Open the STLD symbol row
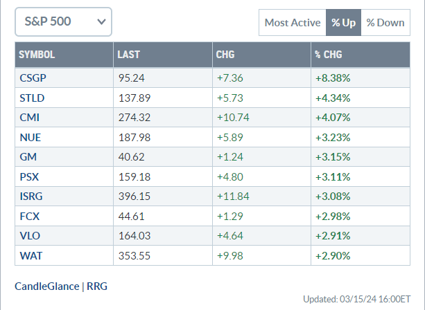The width and height of the screenshot is (425, 310). 31,98
